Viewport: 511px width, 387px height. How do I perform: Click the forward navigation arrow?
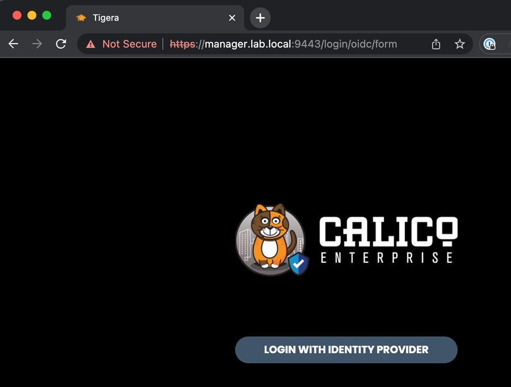click(x=37, y=44)
